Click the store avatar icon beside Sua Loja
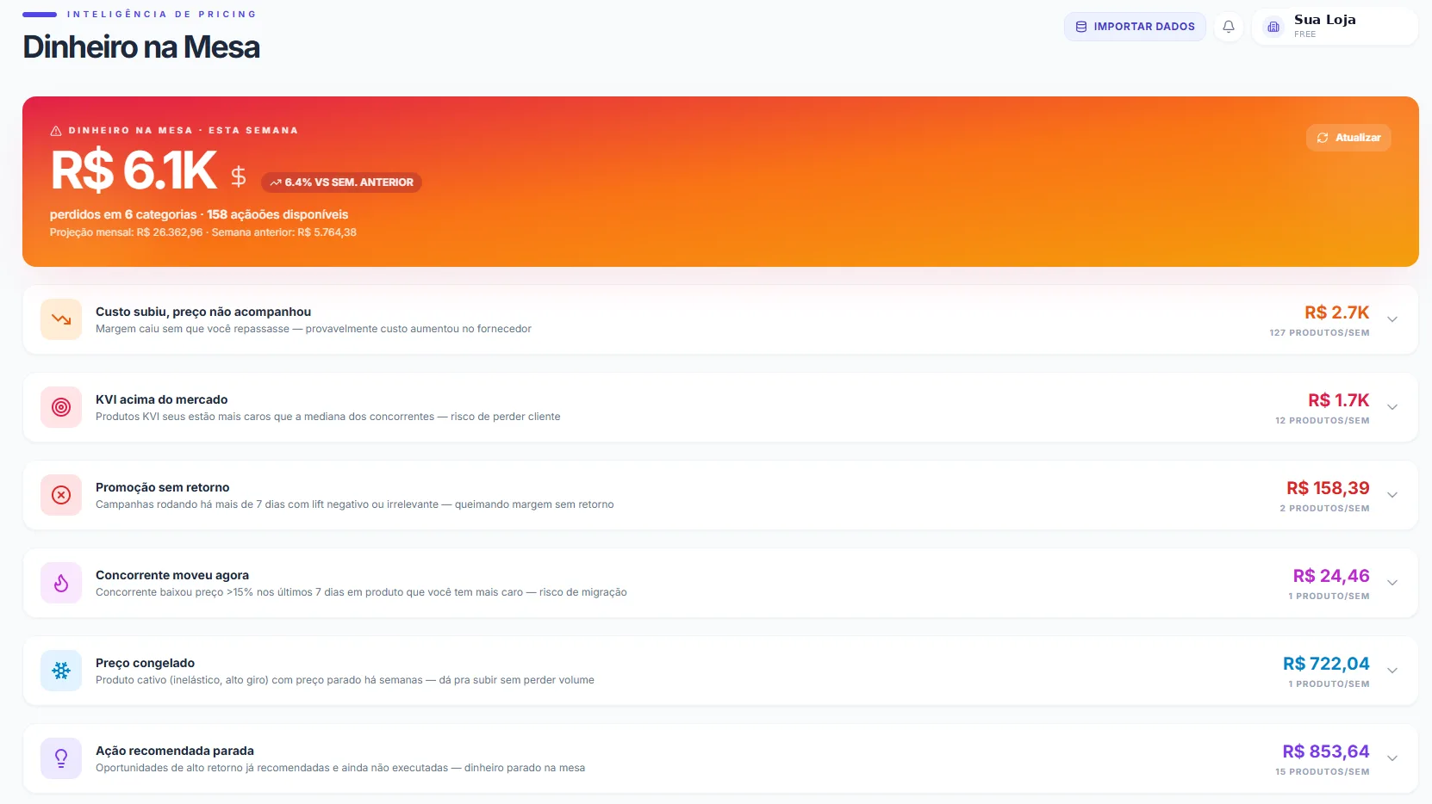1432x804 pixels. (x=1273, y=27)
